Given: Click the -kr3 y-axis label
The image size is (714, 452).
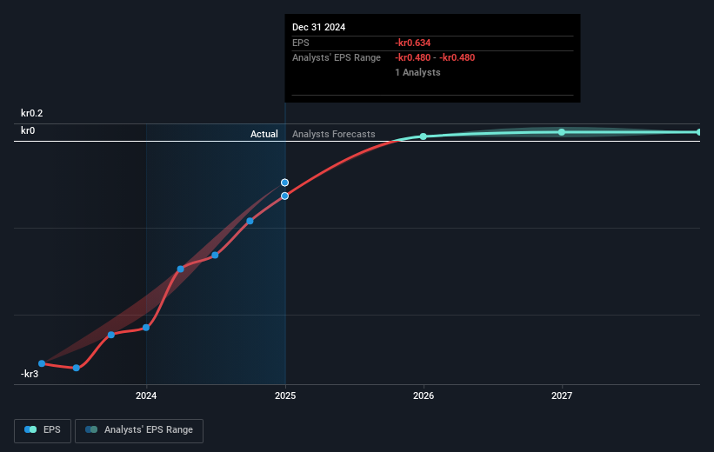Looking at the screenshot, I should pos(30,374).
